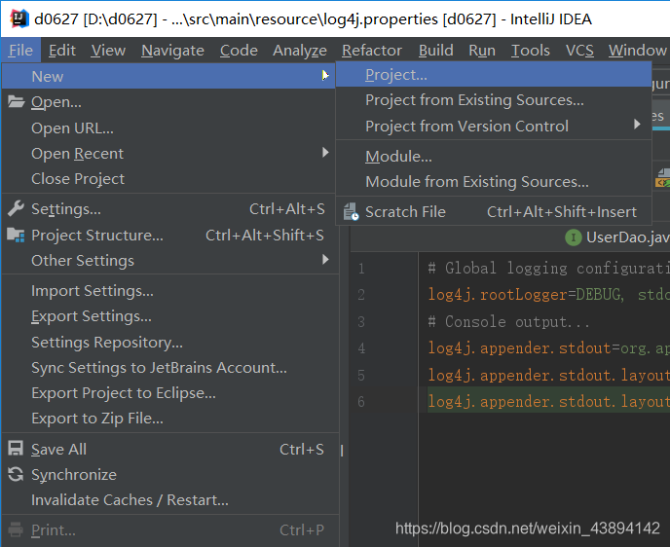
Task: Select New in File menu
Action: click(168, 77)
